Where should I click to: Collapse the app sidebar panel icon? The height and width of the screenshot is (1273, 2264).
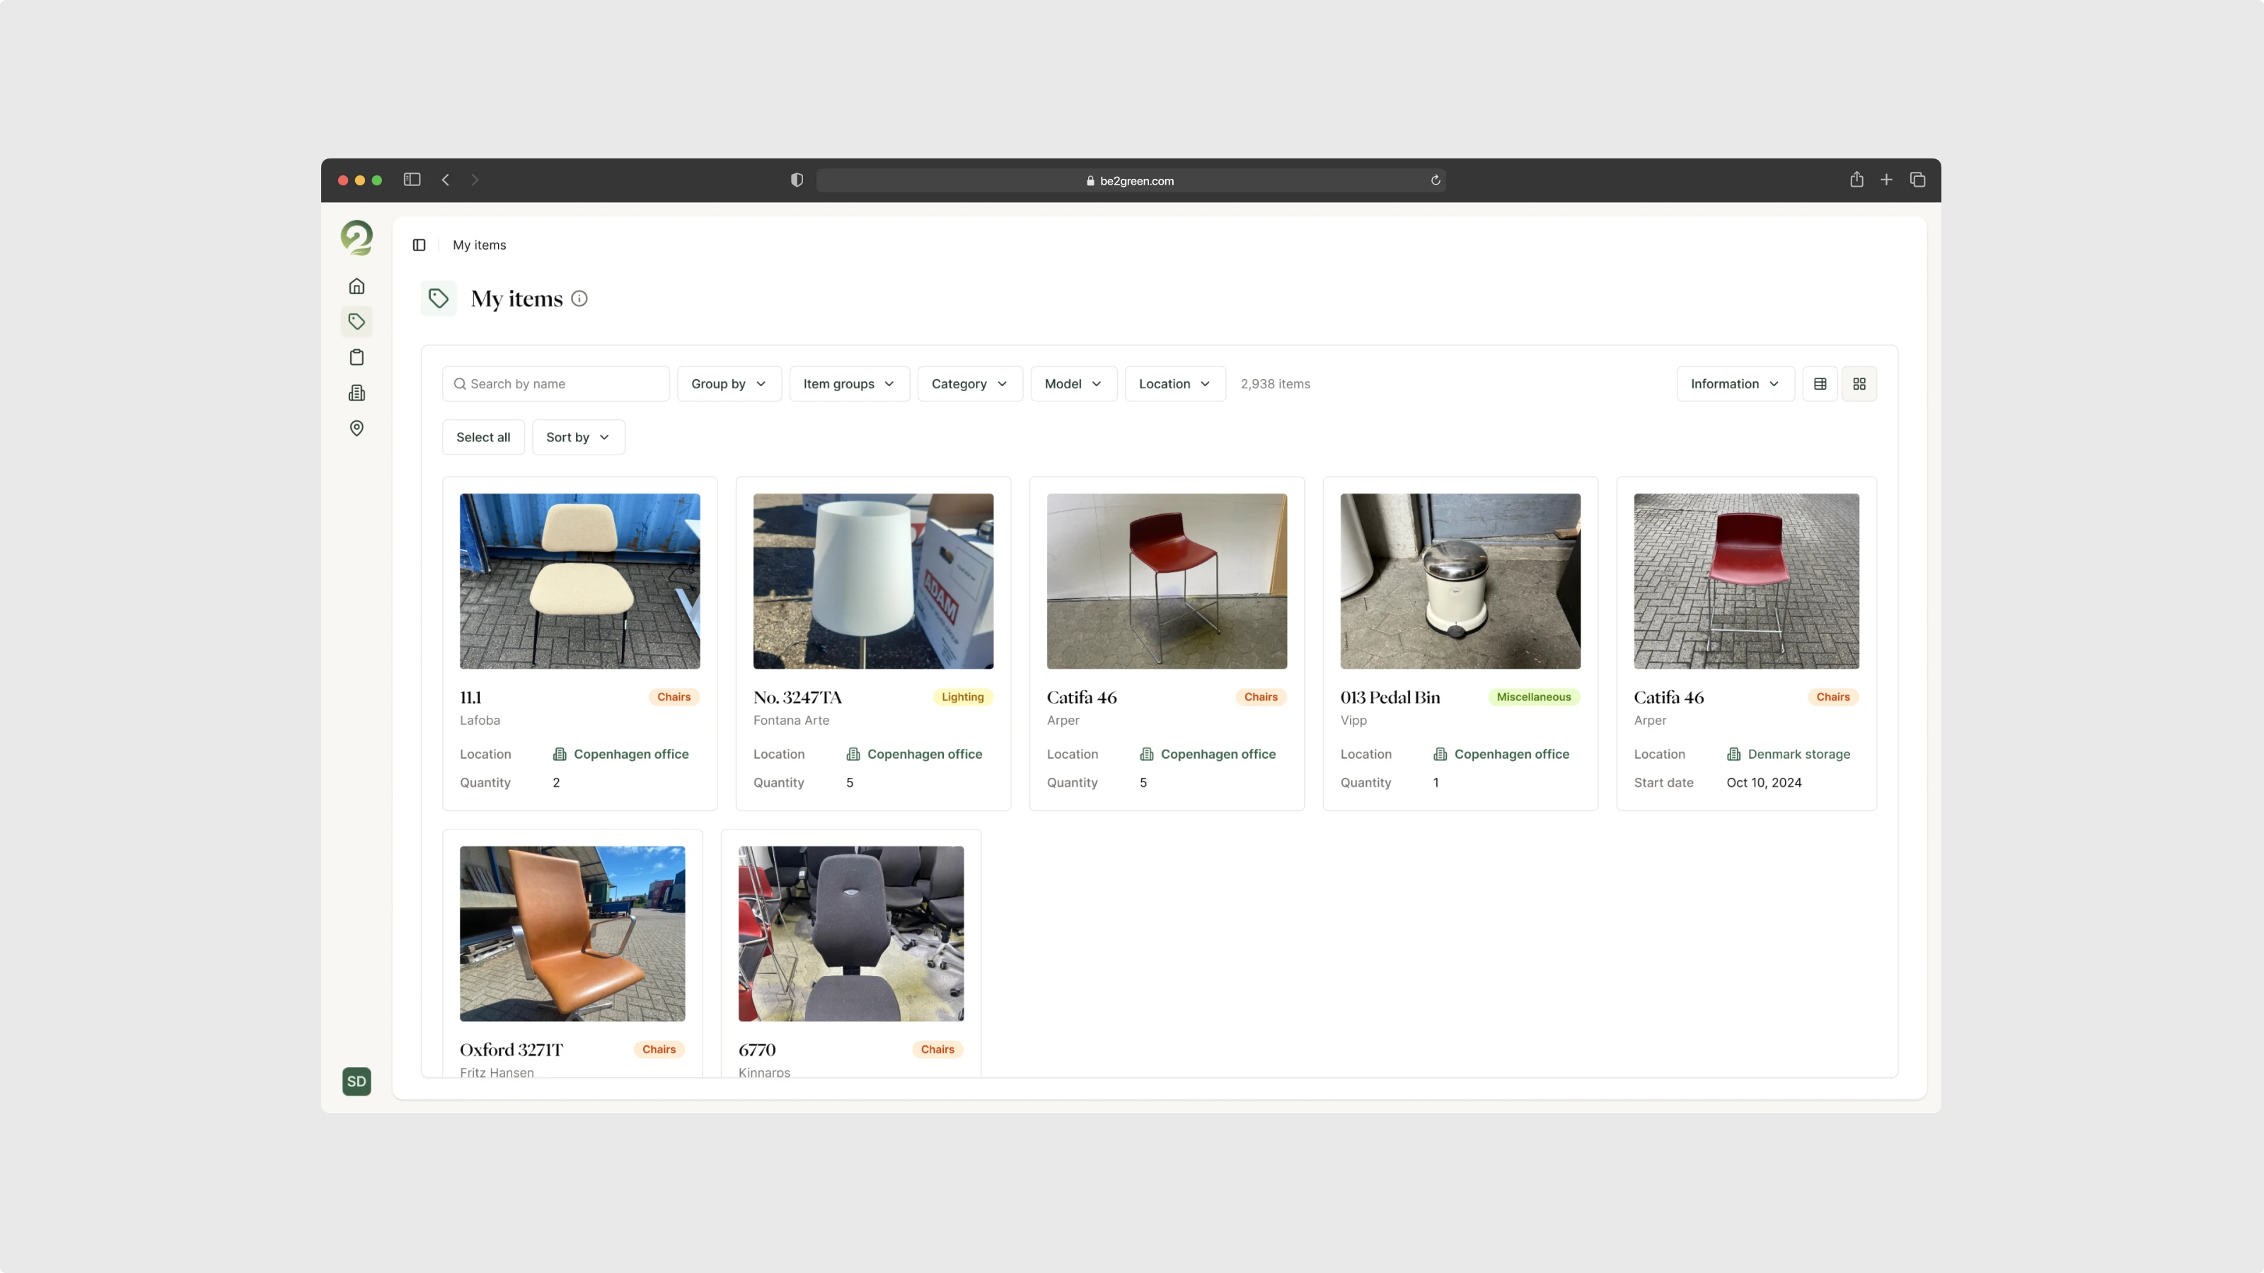[x=420, y=245]
